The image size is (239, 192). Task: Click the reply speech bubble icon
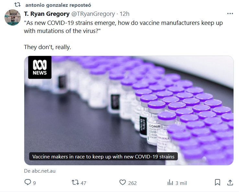point(28,183)
